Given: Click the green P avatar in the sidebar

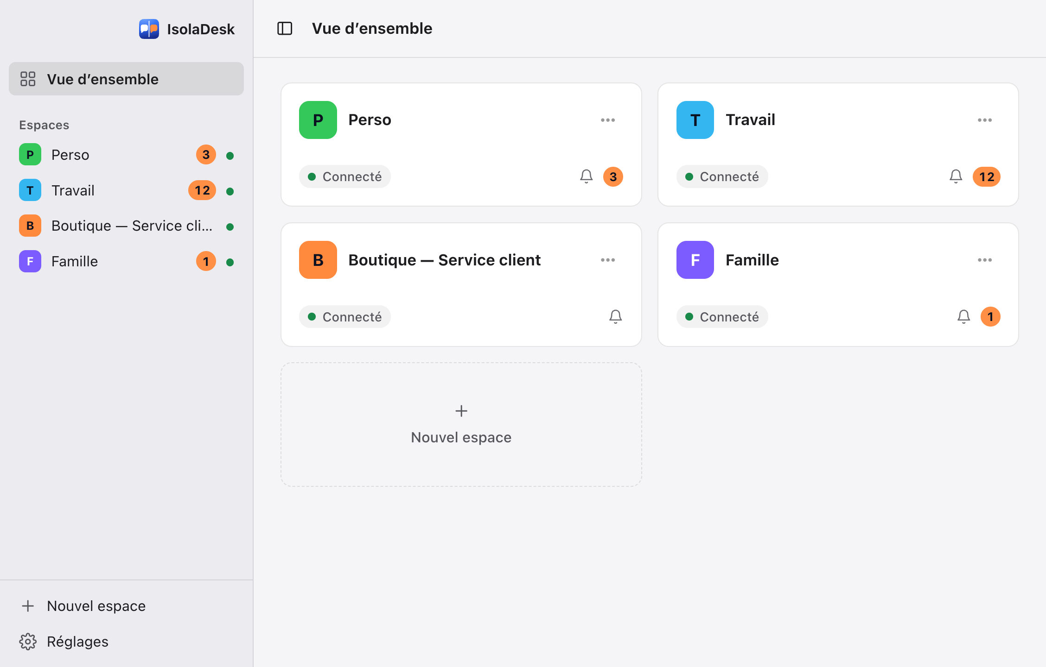Looking at the screenshot, I should tap(30, 155).
